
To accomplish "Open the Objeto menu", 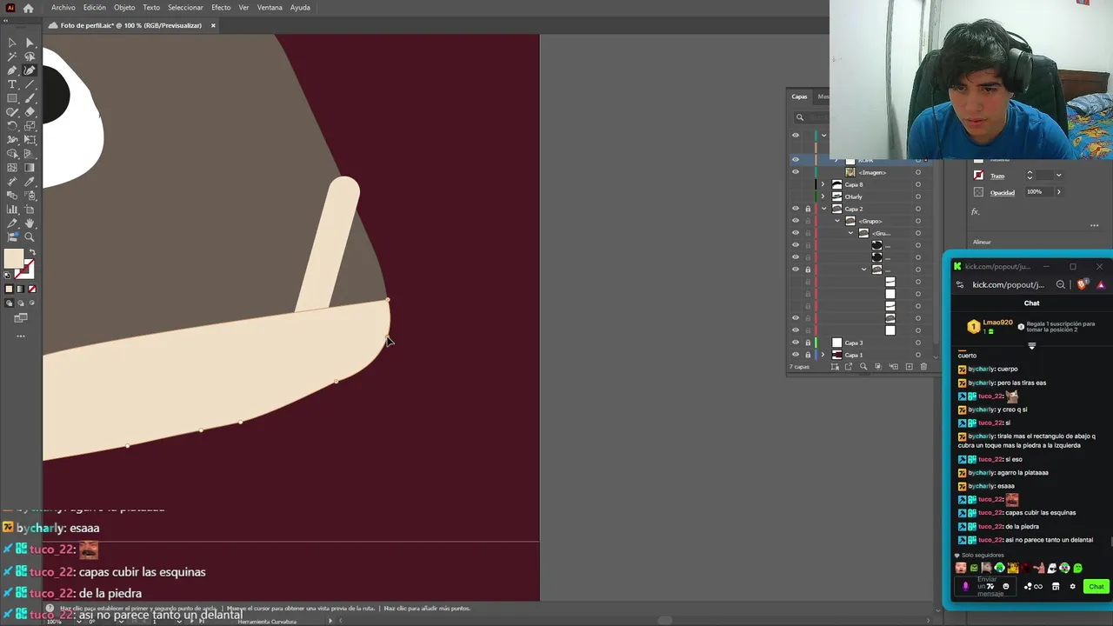I will click(124, 8).
